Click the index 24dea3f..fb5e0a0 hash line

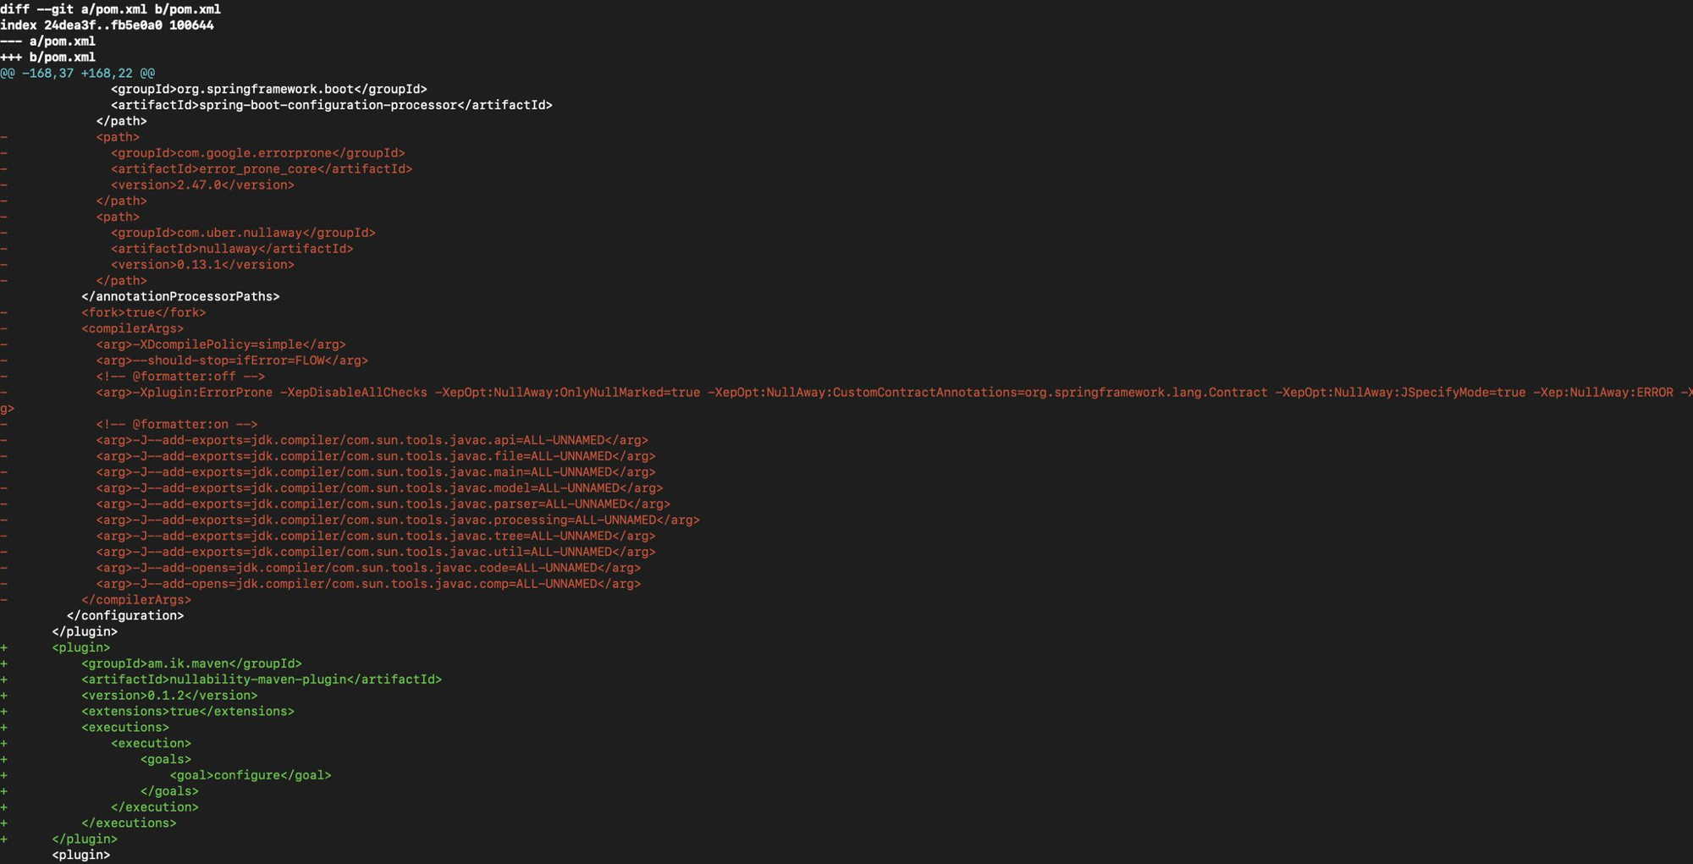point(107,25)
